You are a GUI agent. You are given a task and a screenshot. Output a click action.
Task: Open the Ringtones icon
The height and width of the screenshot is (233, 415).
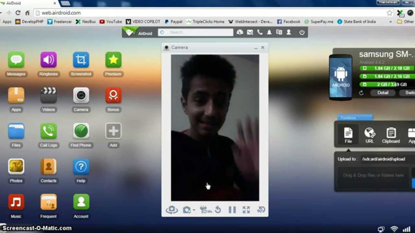coord(49,60)
